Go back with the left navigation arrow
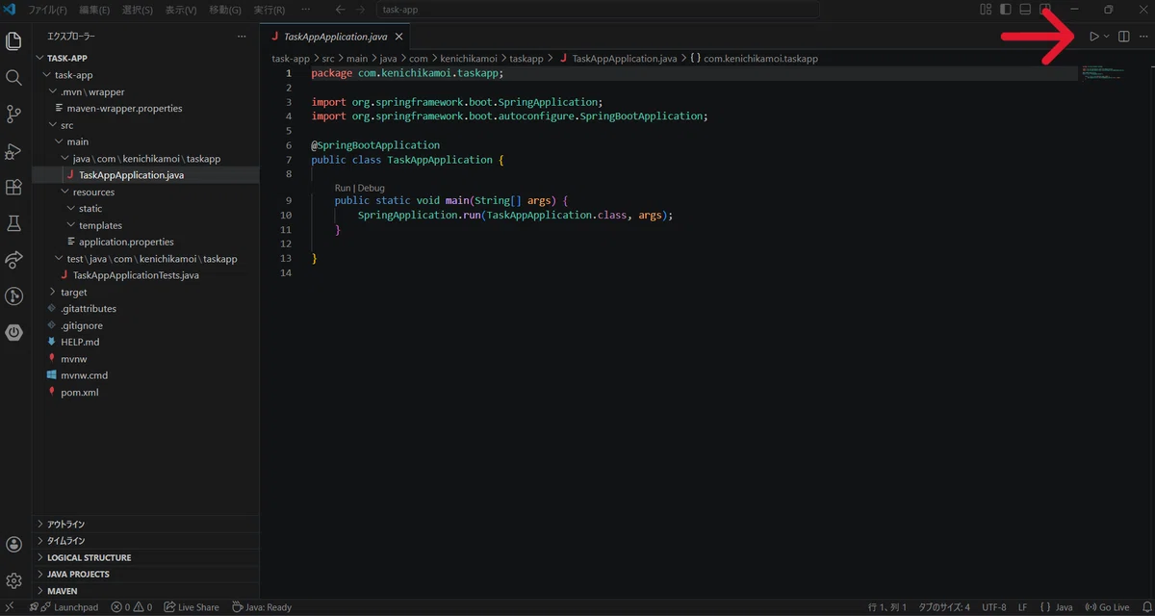Viewport: 1155px width, 616px height. 340,10
